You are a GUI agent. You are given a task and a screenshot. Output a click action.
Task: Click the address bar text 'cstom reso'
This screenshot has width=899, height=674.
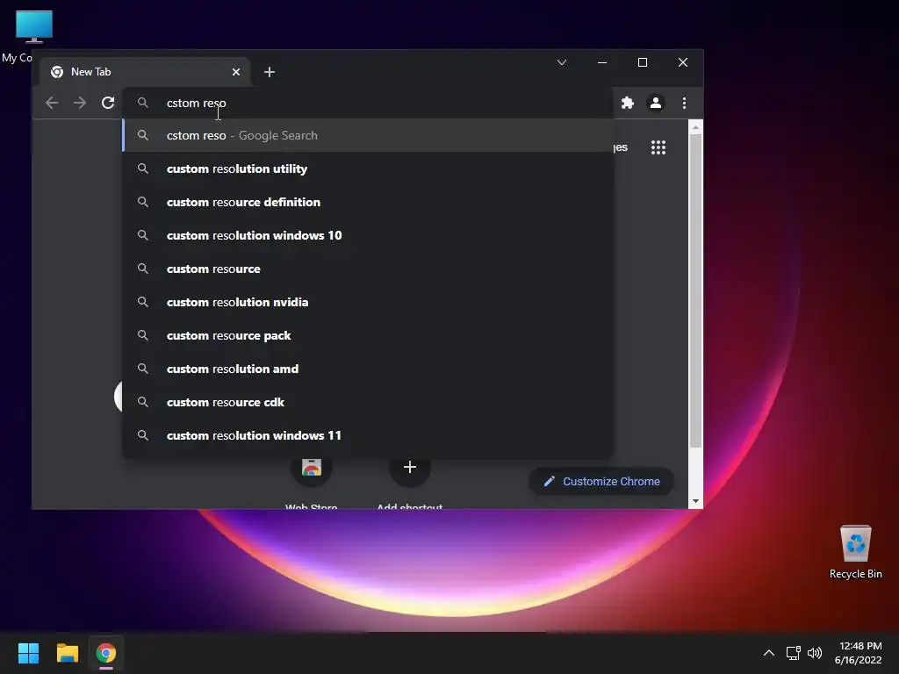point(196,103)
